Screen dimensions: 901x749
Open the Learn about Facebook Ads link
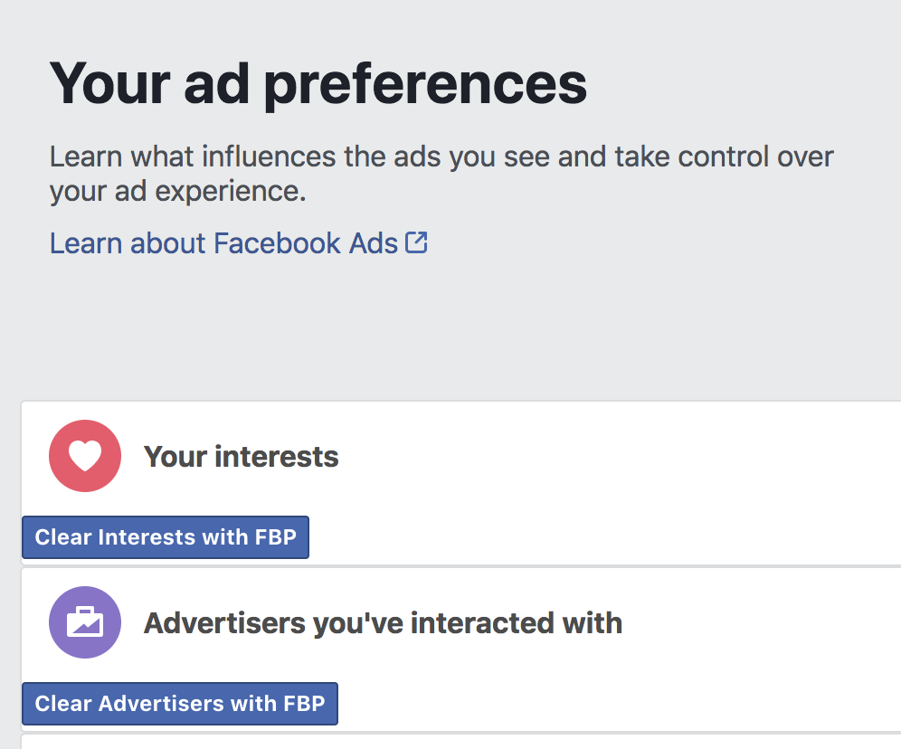coord(238,243)
